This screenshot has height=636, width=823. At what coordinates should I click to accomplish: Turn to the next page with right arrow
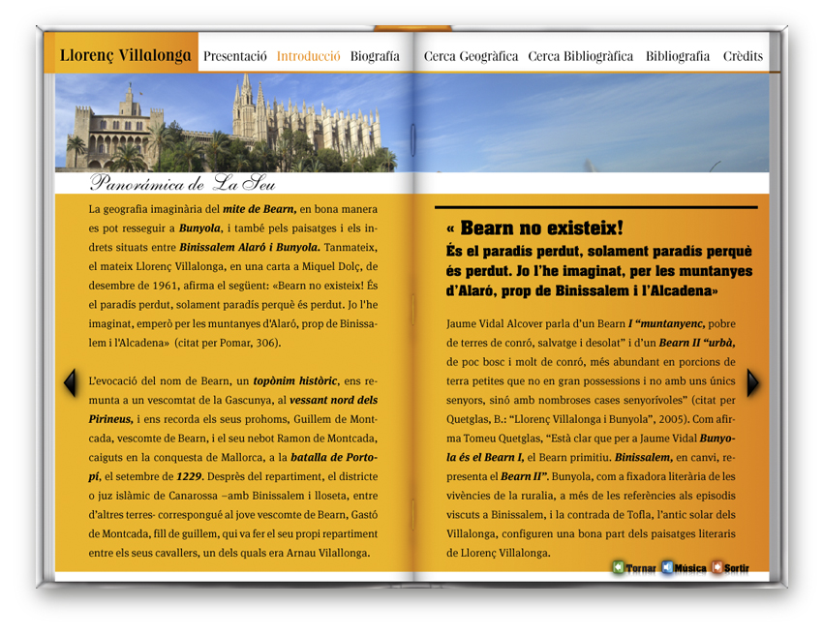(752, 383)
